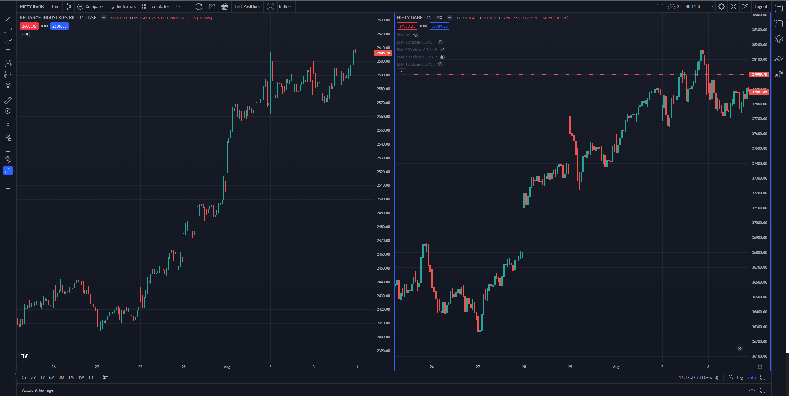The height and width of the screenshot is (396, 789).
Task: Click the pop-out chart icon
Action: (x=212, y=6)
